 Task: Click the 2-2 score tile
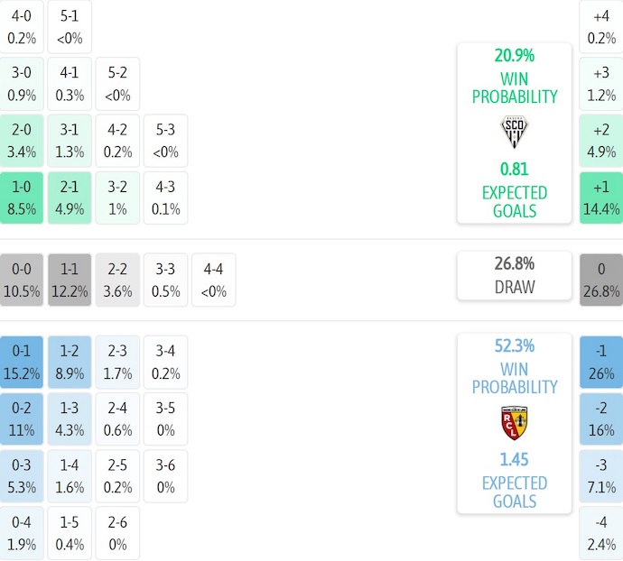(x=117, y=280)
